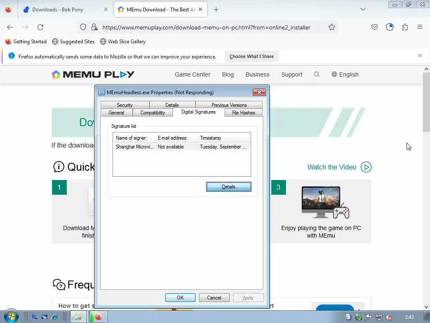Open the tracking protection shield icon
430x323 pixels.
tap(83, 27)
